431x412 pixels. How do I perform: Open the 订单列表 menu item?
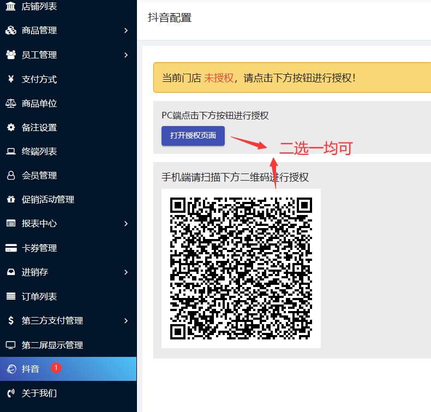[39, 296]
